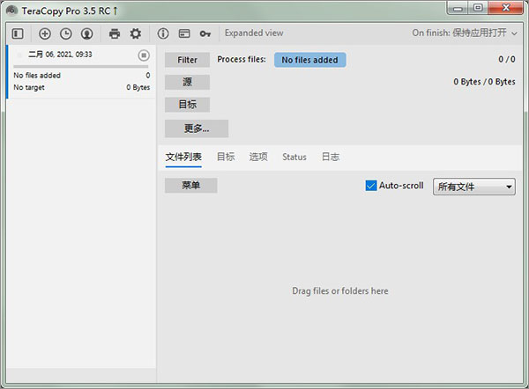
Task: Maximize the TeraCopy window
Action: 478,8
